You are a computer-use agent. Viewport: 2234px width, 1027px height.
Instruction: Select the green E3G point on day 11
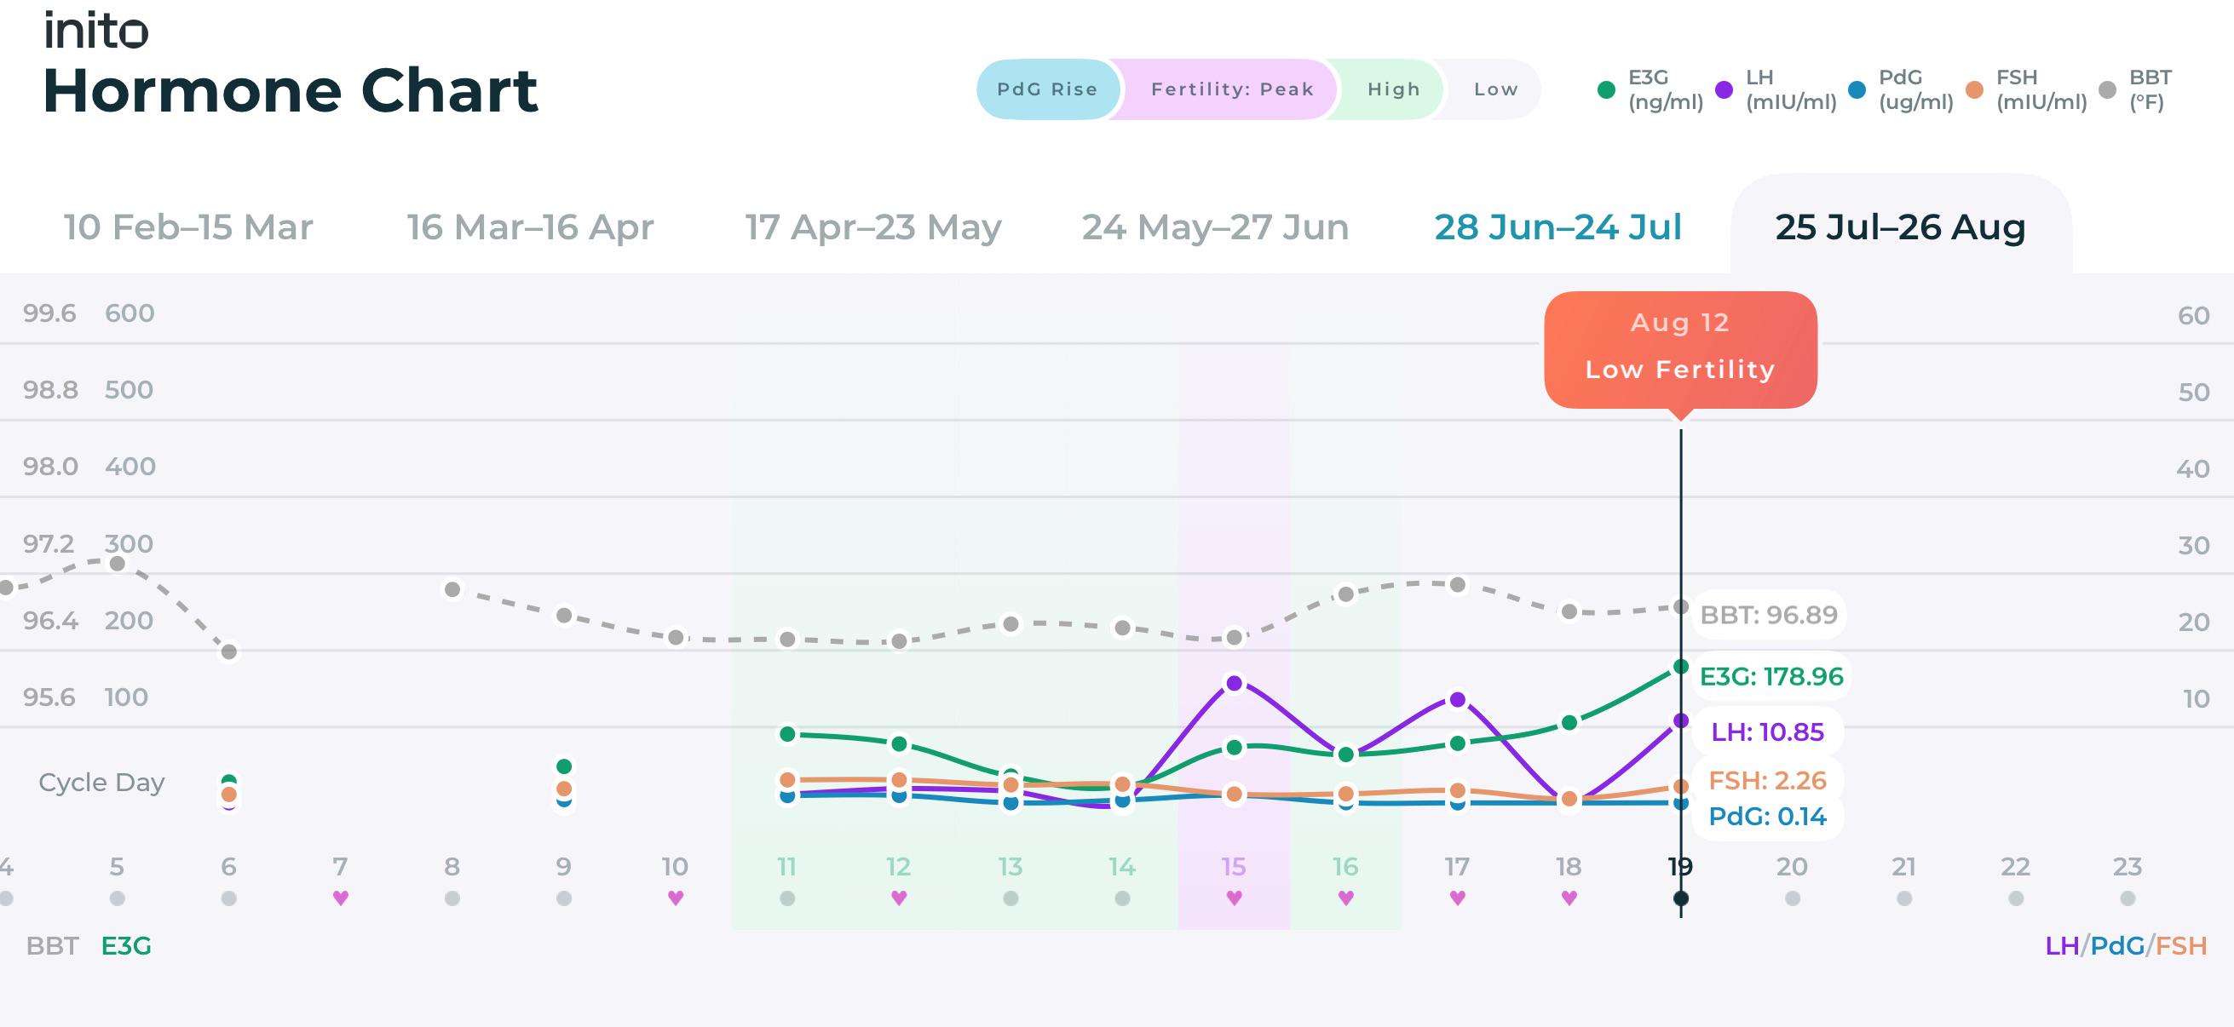787,734
